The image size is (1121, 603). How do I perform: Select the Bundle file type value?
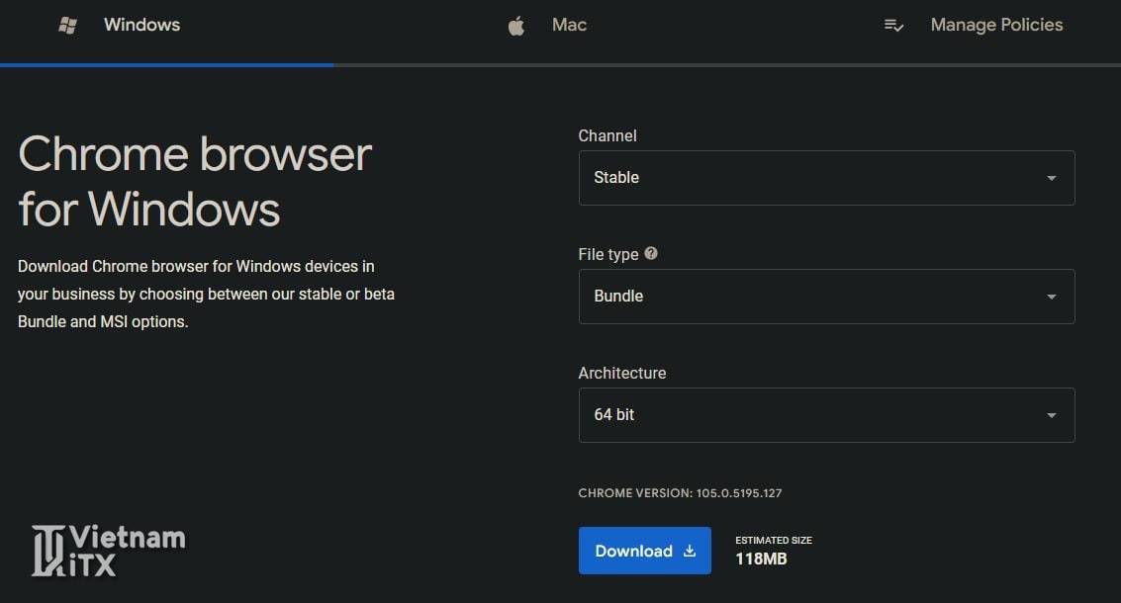click(x=618, y=297)
